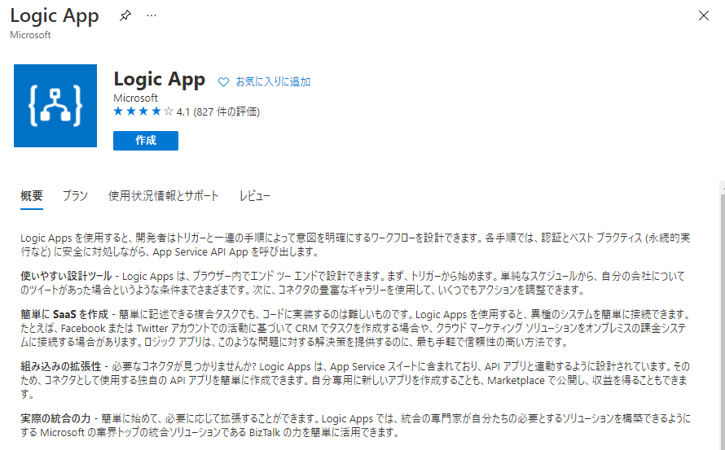Switch to the レビュー tab
The height and width of the screenshot is (450, 725).
point(254,196)
